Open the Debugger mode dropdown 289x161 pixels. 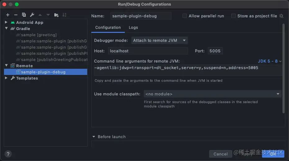(x=160, y=41)
